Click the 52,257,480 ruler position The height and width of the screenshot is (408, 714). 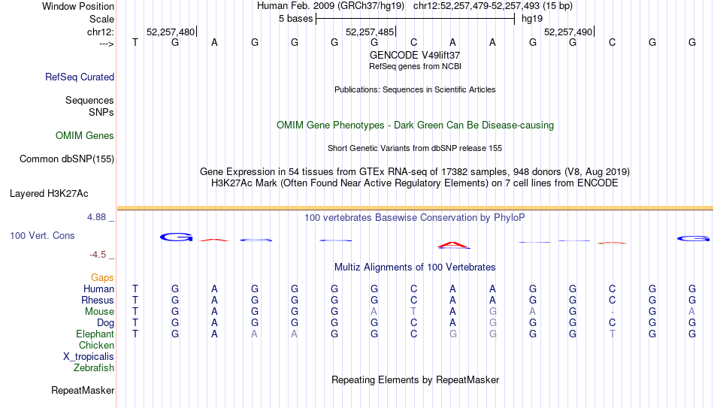tap(171, 32)
